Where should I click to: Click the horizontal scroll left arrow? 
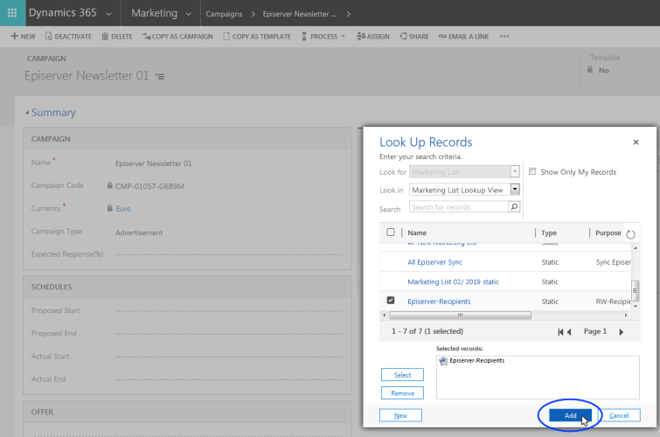(384, 315)
